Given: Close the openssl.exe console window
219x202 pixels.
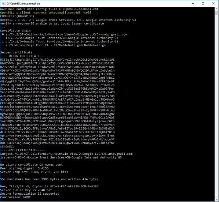Looking at the screenshot, I should (213, 4).
